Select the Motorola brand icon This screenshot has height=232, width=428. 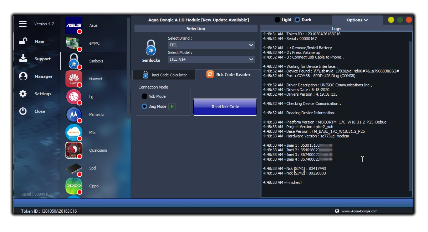tap(74, 115)
